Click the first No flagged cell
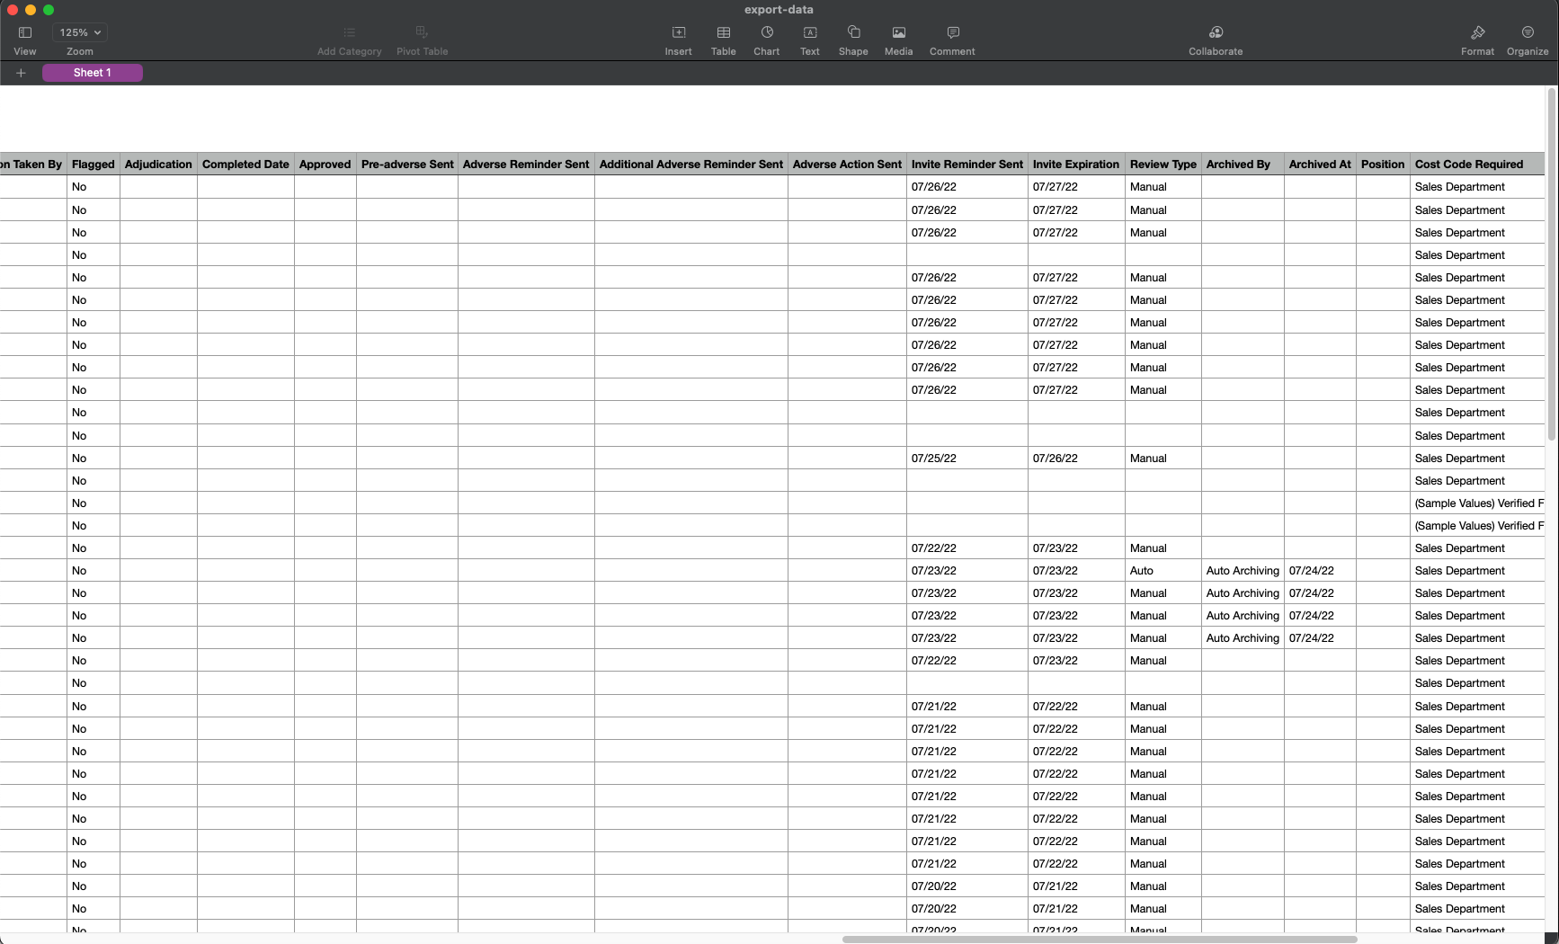The image size is (1559, 944). pyautogui.click(x=94, y=187)
